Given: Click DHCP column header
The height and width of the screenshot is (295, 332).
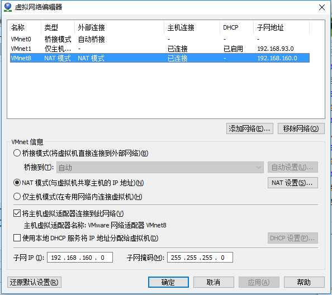Looking at the screenshot, I should coord(236,27).
